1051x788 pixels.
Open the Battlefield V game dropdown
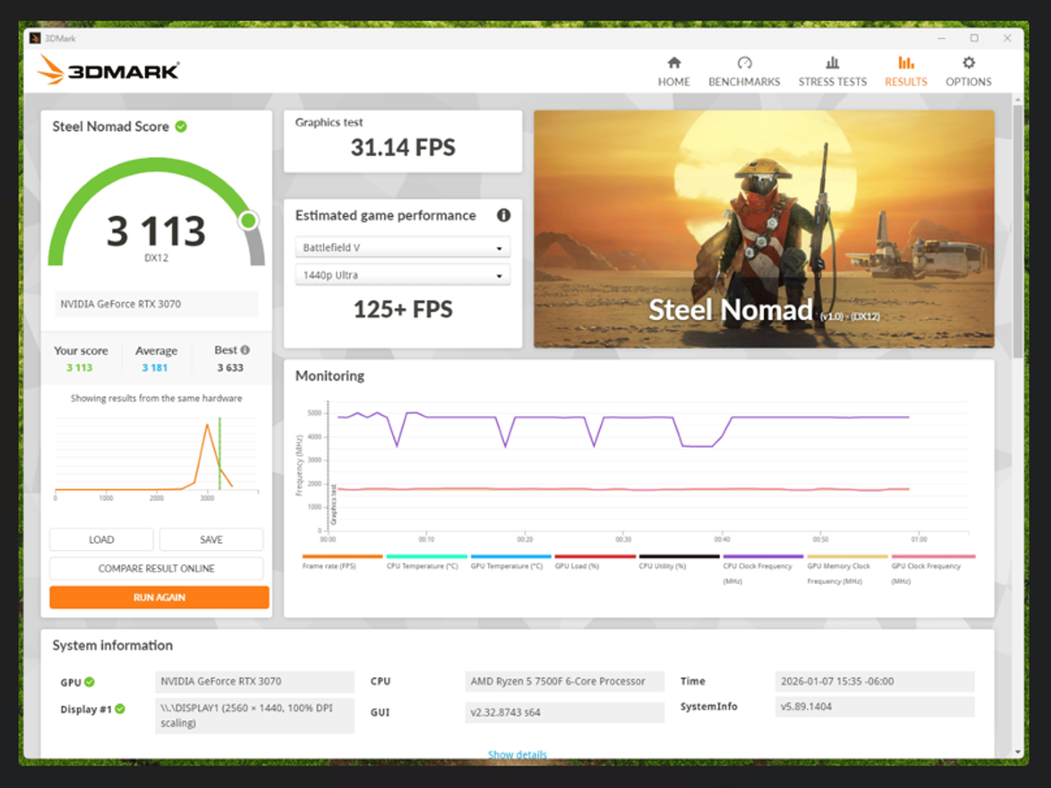pos(403,247)
